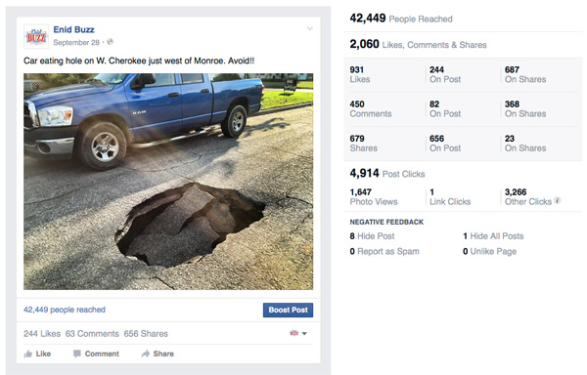587x375 pixels.
Task: Open the sinkhole truck photo
Action: pyautogui.click(x=168, y=182)
